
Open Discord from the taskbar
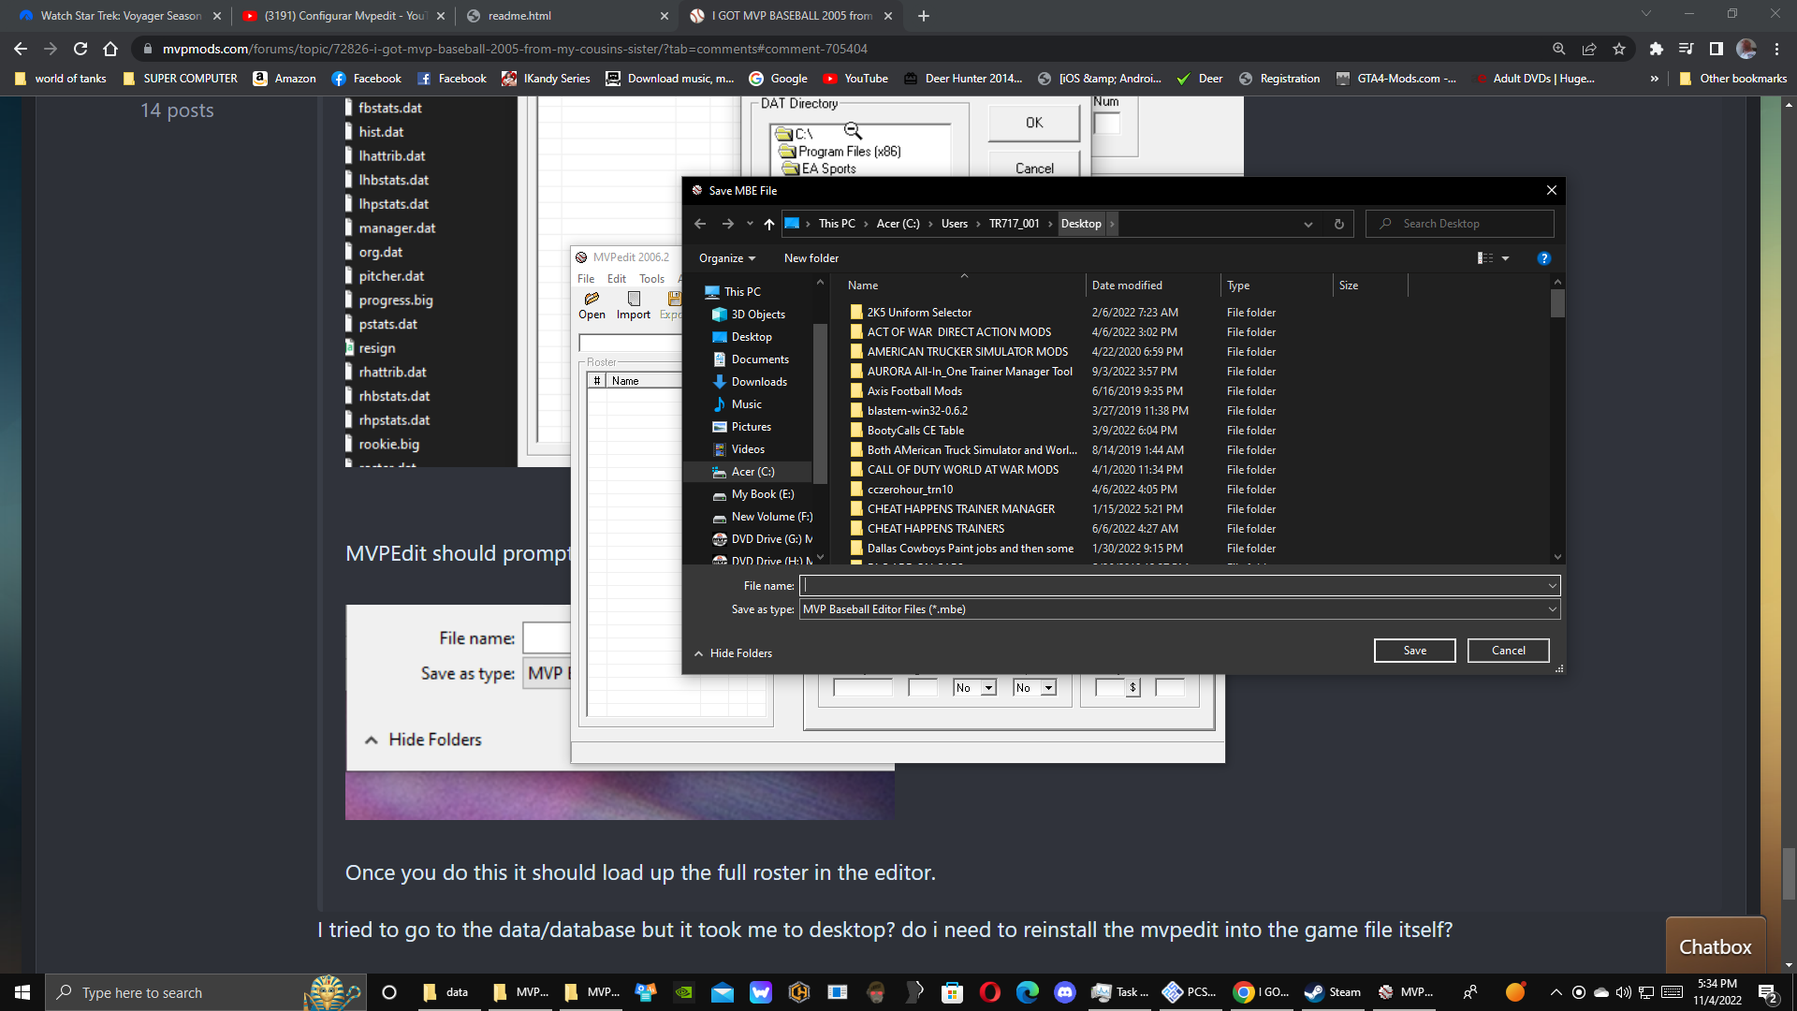click(1065, 992)
